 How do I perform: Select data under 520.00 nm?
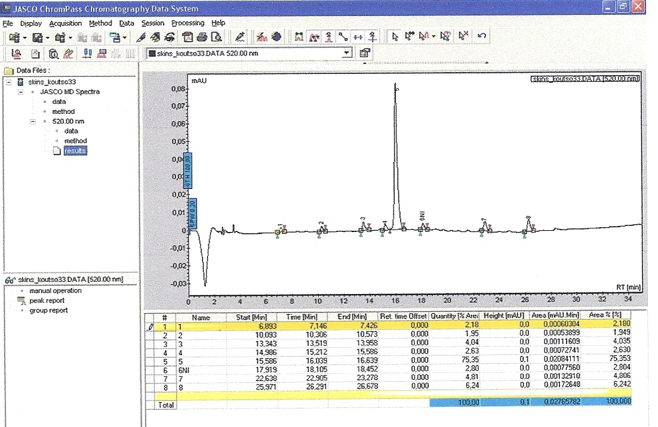point(71,131)
